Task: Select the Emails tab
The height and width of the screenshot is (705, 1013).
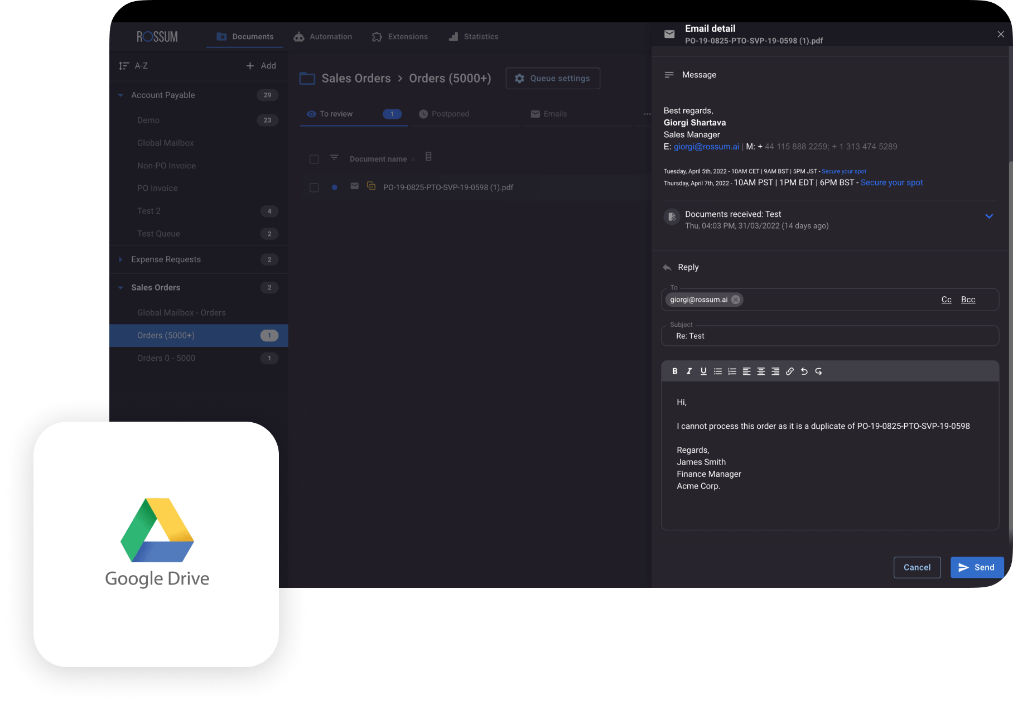Action: point(577,114)
